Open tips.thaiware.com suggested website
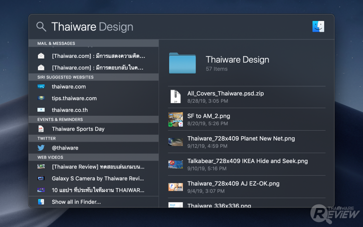 94,98
